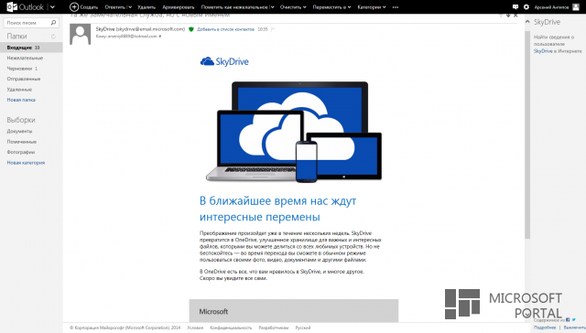
Task: Open the settings gear icon
Action: point(526,6)
